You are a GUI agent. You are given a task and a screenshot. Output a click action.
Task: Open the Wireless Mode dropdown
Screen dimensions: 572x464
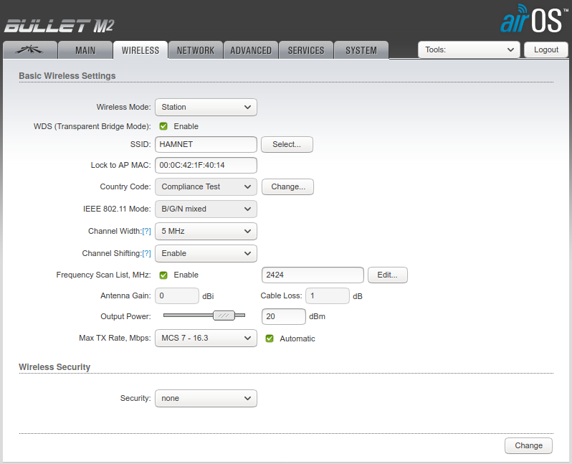point(206,107)
